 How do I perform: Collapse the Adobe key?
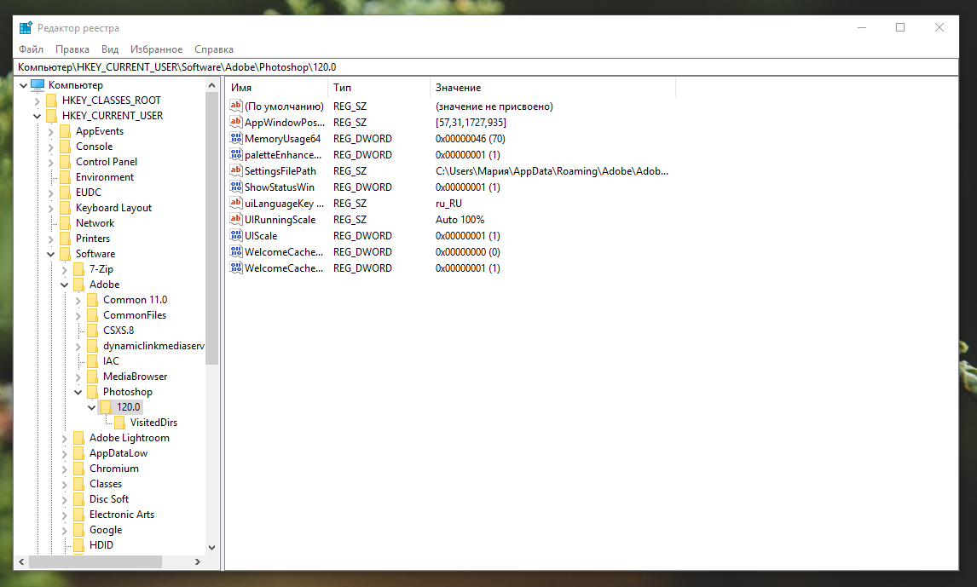(65, 285)
